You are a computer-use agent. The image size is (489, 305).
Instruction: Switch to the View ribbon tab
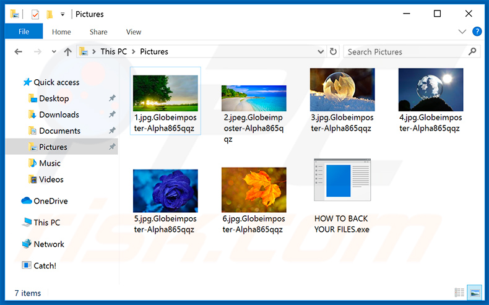134,32
